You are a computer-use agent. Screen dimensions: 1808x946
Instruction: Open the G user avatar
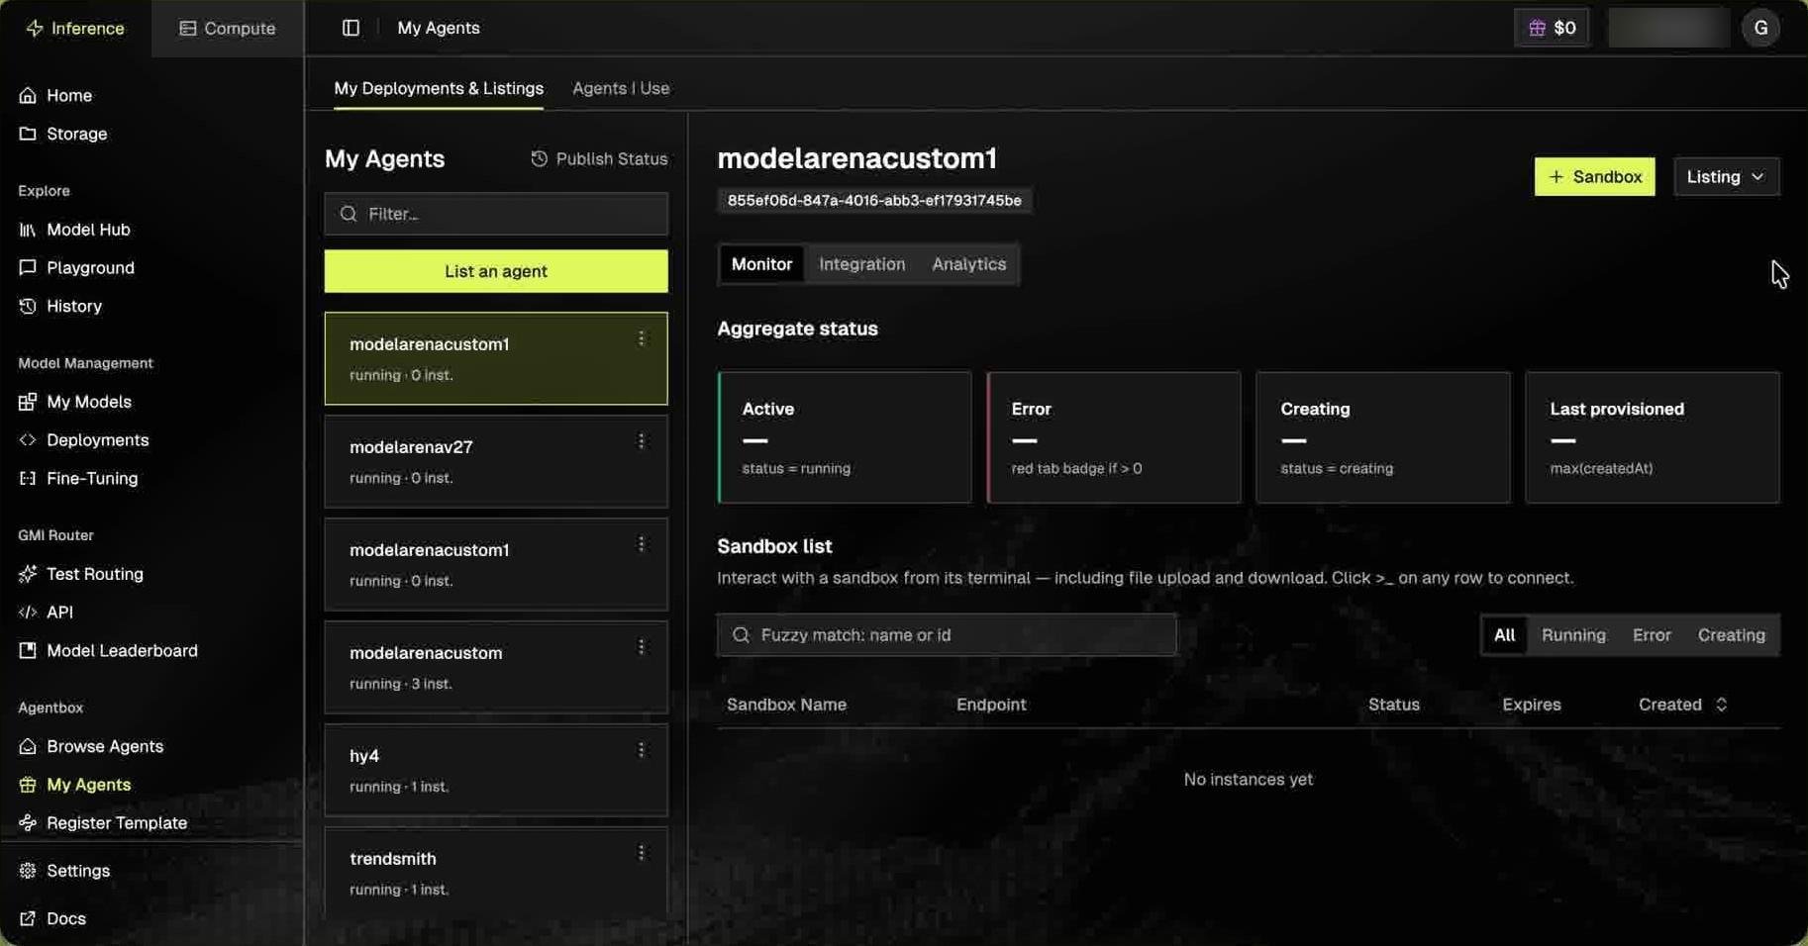[x=1760, y=28]
